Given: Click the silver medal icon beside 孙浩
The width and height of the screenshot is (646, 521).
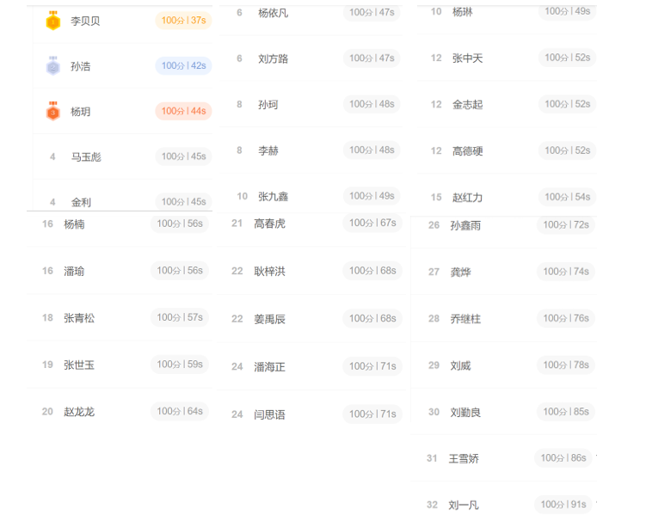Looking at the screenshot, I should tap(53, 66).
